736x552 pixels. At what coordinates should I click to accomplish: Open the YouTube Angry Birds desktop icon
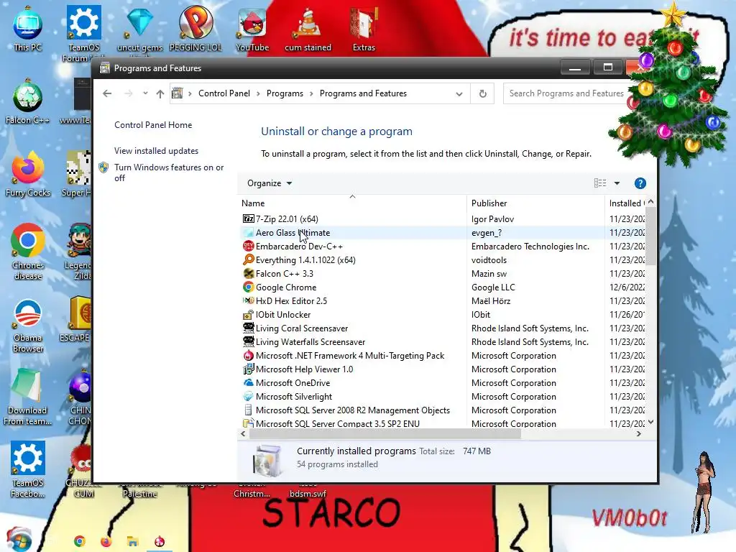click(x=252, y=29)
